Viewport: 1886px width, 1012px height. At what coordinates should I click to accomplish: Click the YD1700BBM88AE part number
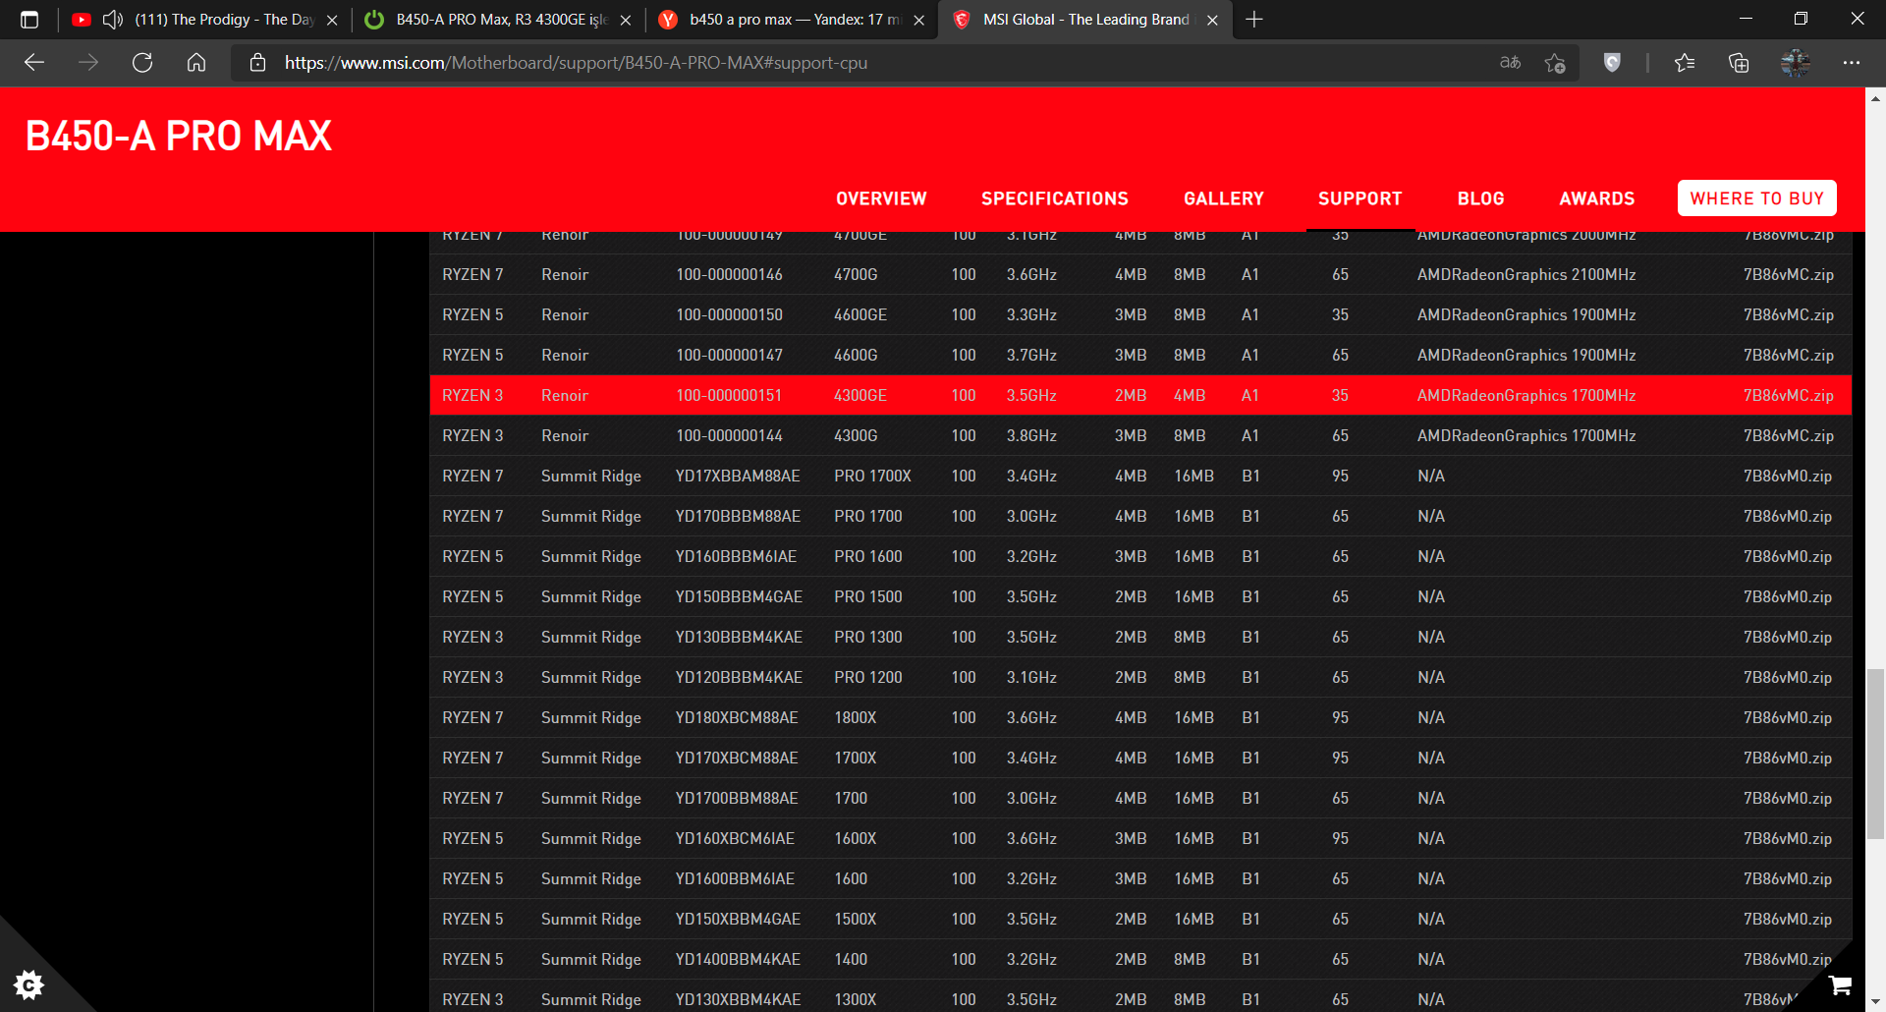click(x=737, y=799)
